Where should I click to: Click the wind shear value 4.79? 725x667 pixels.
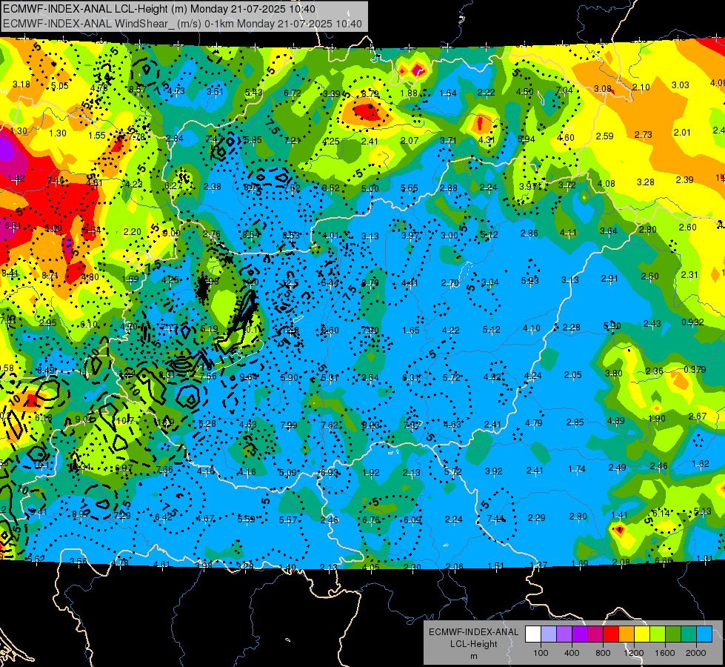point(534,422)
